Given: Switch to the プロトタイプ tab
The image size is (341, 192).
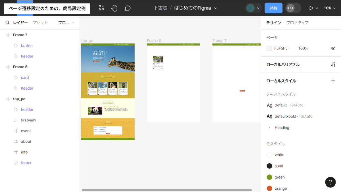Looking at the screenshot, I should click(x=297, y=22).
